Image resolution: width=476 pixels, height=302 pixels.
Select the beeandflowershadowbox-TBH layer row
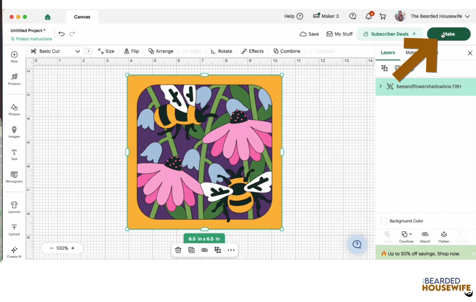[x=426, y=86]
